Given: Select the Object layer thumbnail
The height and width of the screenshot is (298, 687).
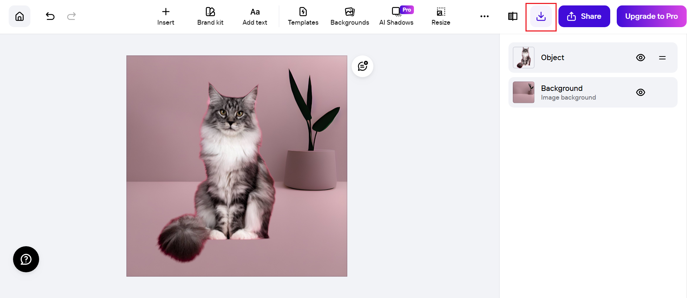Looking at the screenshot, I should pyautogui.click(x=524, y=58).
